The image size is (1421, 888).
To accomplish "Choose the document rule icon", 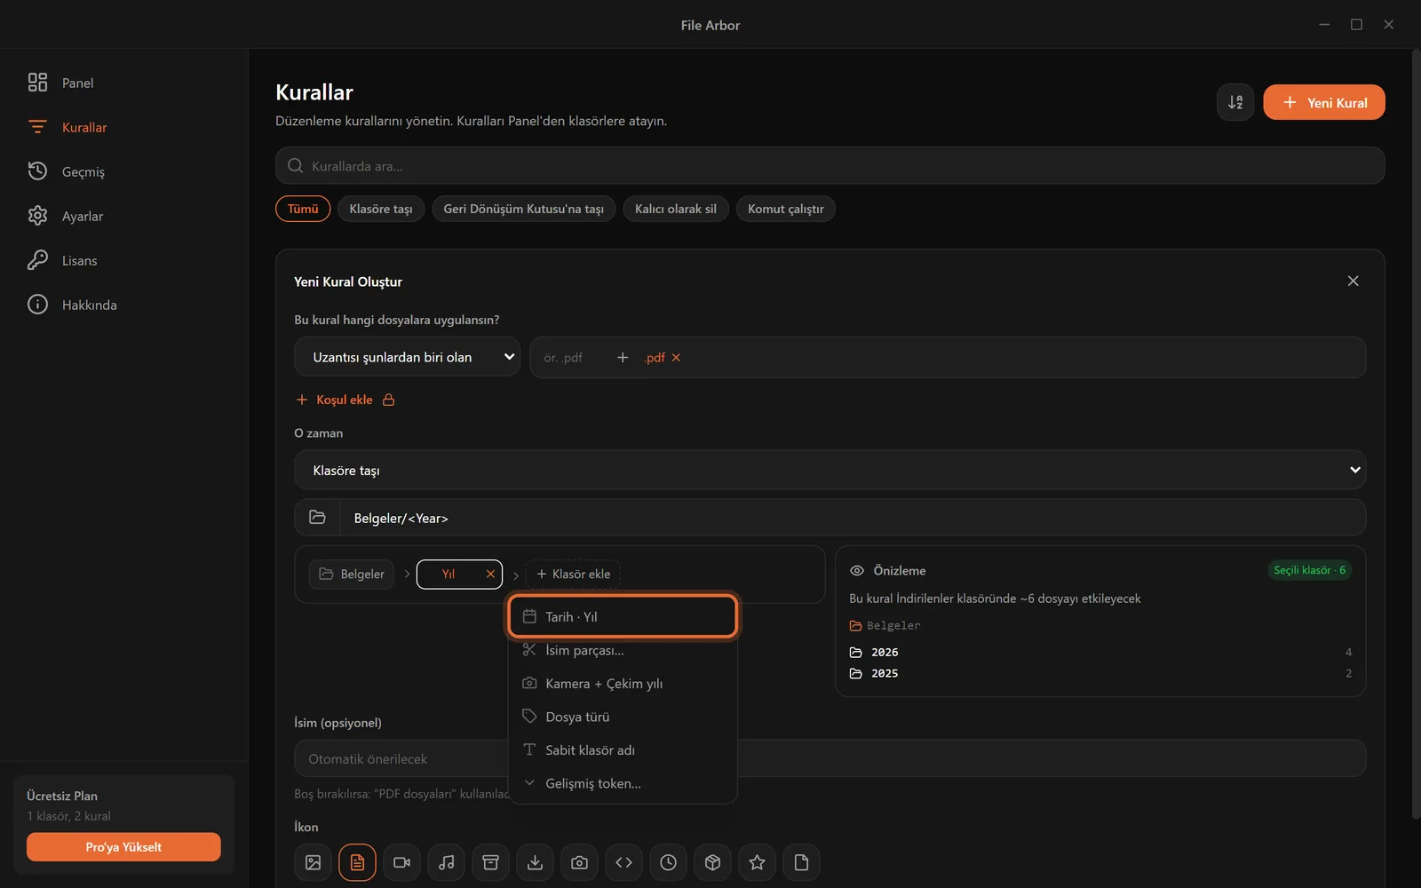I will pos(357,862).
